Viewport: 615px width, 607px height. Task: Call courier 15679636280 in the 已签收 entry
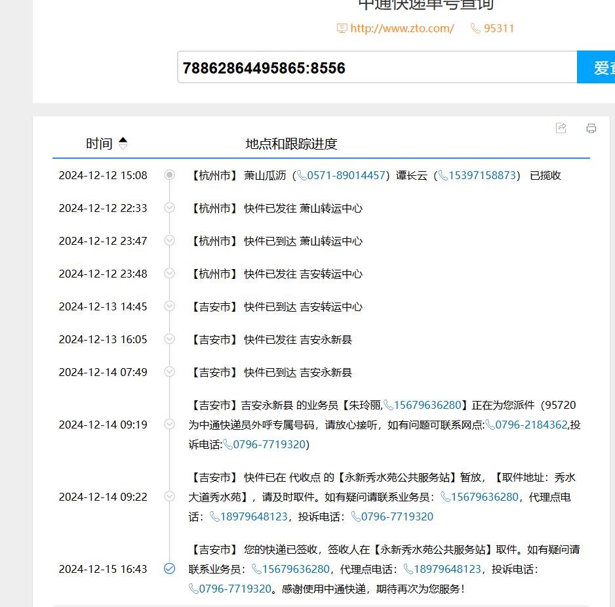click(x=296, y=569)
